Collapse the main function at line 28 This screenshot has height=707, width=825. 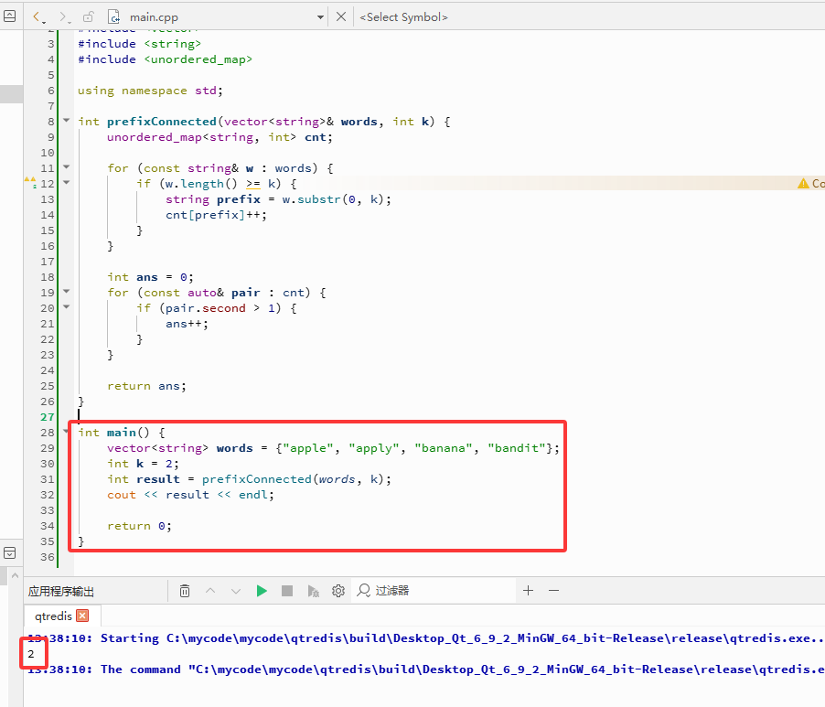66,432
